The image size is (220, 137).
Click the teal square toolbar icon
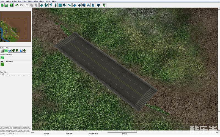(x=60, y=5)
